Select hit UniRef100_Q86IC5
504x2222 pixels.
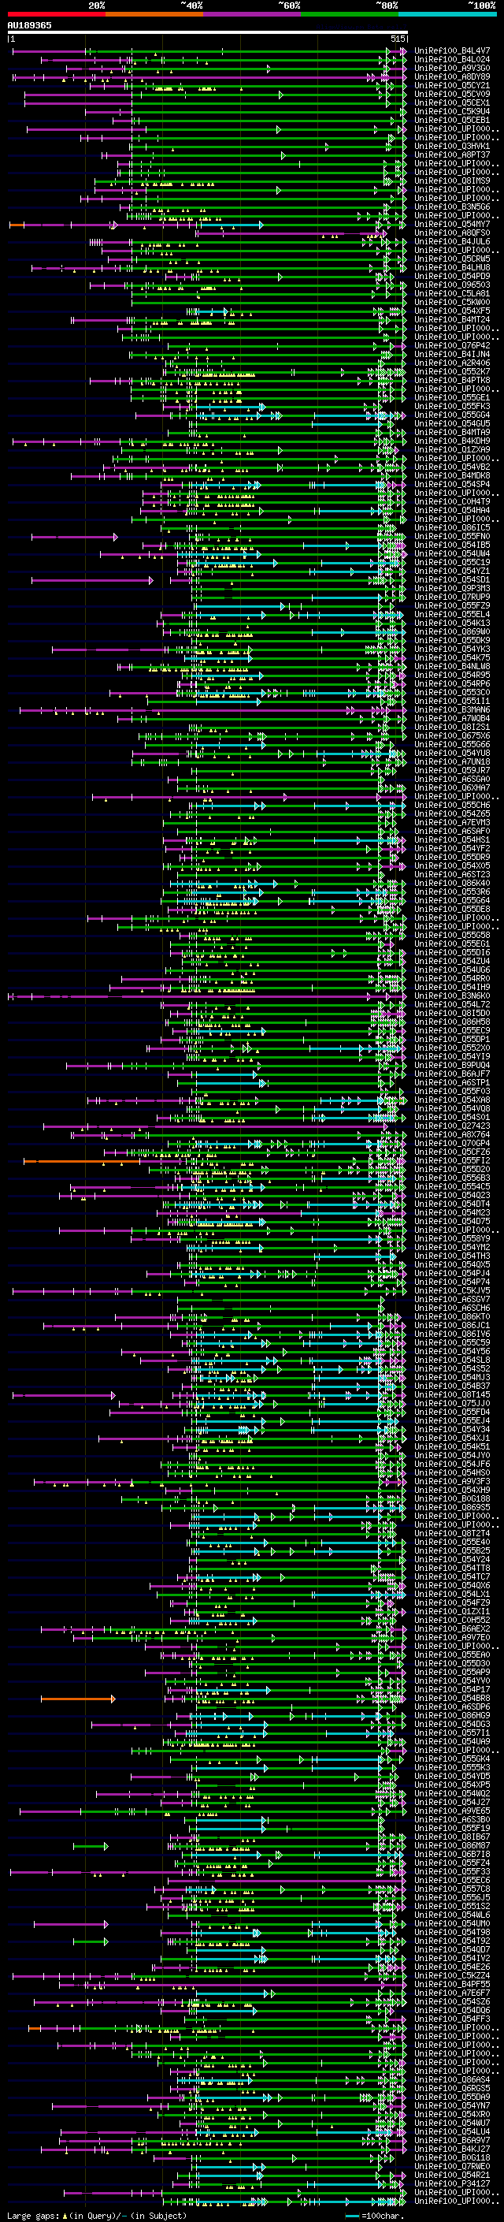tap(452, 527)
